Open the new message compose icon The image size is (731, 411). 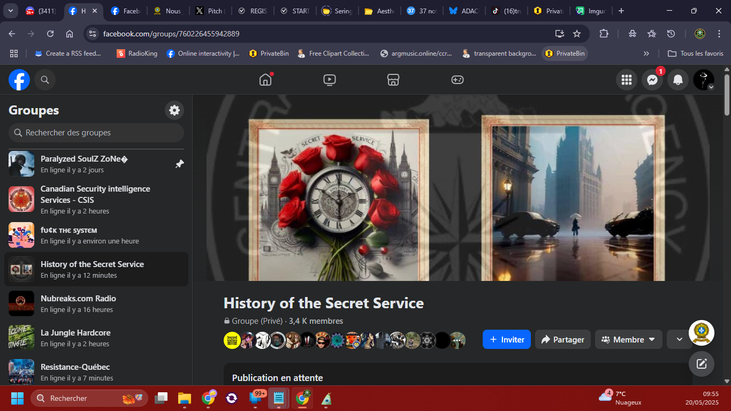(702, 364)
